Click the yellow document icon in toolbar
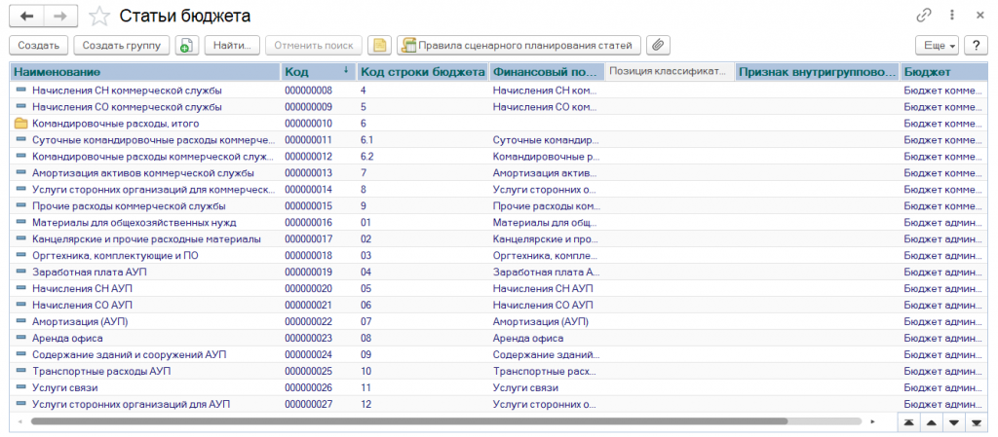Image resolution: width=998 pixels, height=437 pixels. click(x=379, y=46)
